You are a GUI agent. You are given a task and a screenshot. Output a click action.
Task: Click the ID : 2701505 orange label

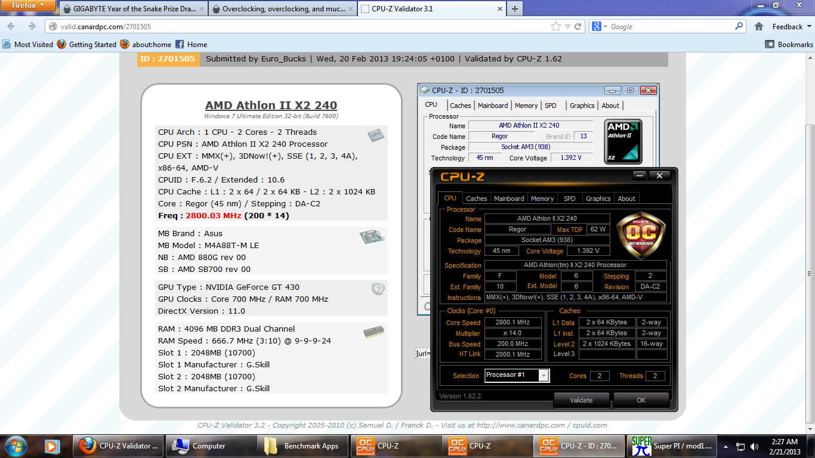pyautogui.click(x=168, y=58)
